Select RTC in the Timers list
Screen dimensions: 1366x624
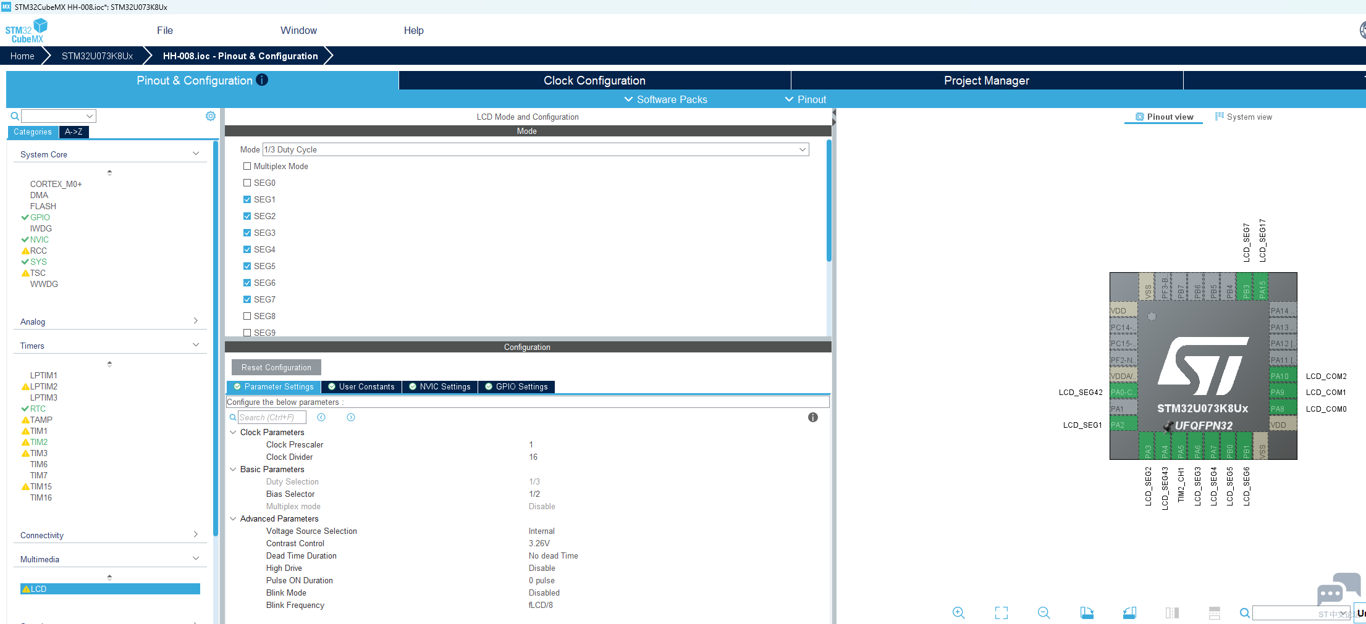38,409
